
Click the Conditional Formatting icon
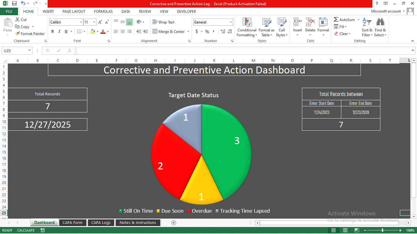(x=247, y=23)
